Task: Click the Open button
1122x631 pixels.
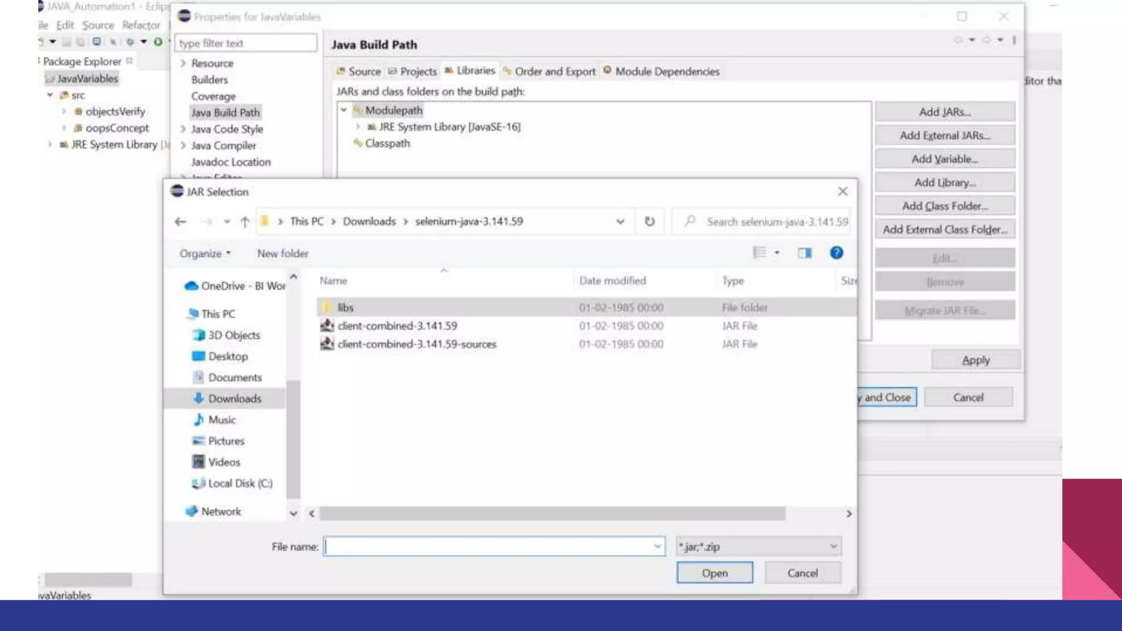Action: 714,573
